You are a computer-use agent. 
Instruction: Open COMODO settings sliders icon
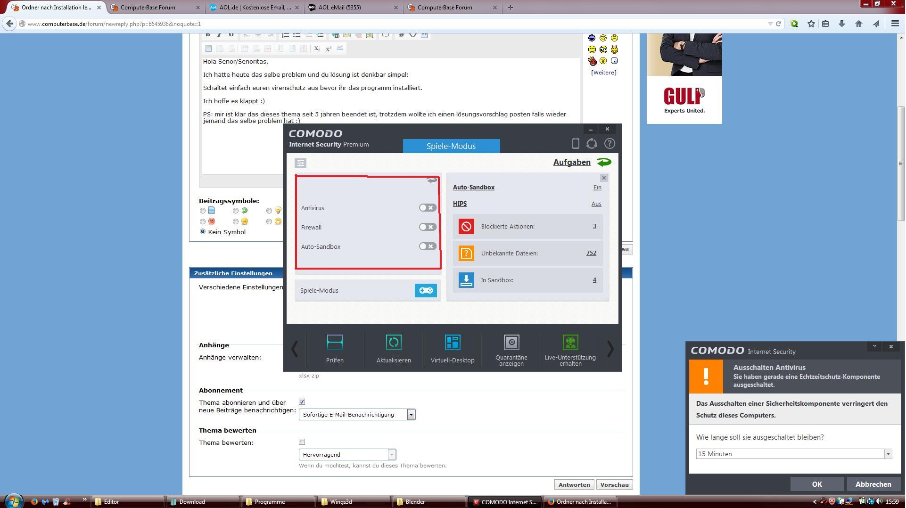[x=300, y=163]
